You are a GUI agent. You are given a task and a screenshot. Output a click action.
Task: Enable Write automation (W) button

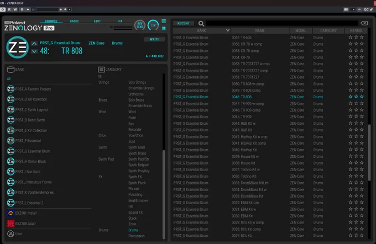pos(15,9)
